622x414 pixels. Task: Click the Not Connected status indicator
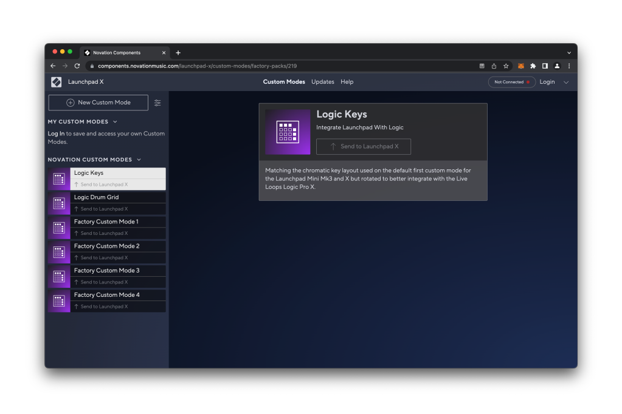click(x=511, y=82)
